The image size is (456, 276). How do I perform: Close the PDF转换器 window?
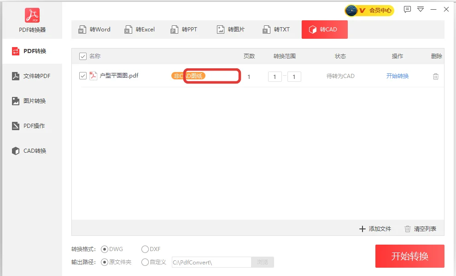click(x=446, y=9)
